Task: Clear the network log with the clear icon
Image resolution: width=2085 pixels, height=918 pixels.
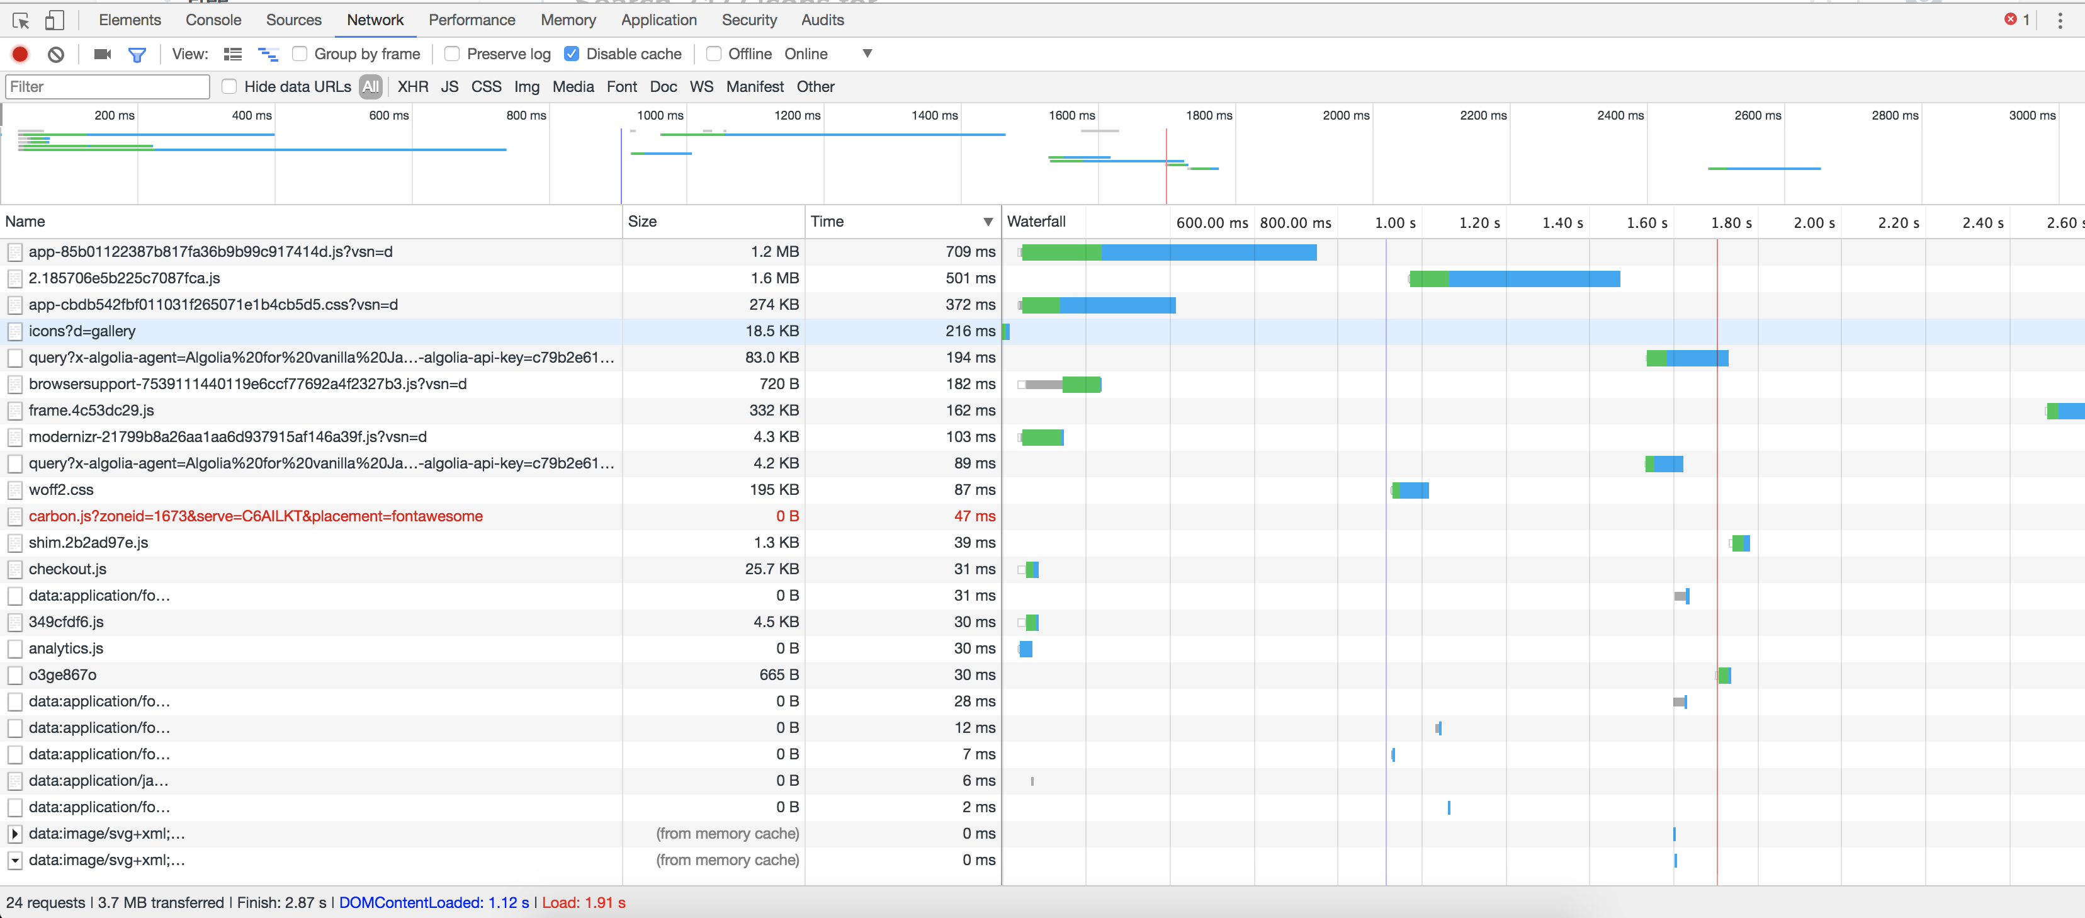Action: (56, 54)
